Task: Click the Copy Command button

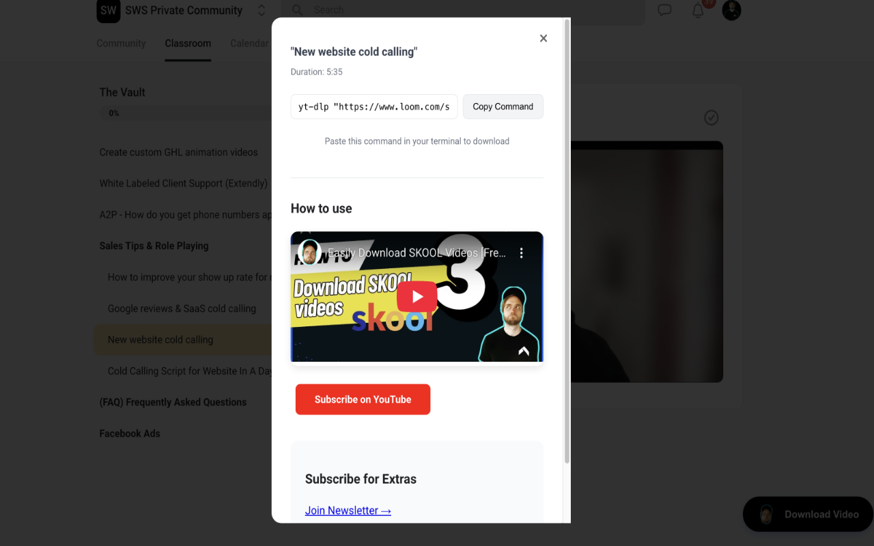Action: click(503, 106)
